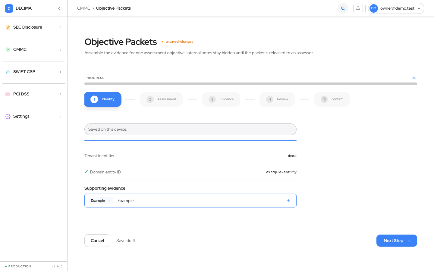This screenshot has width=434, height=271.
Task: Click the 0% progress value
Action: [x=414, y=78]
